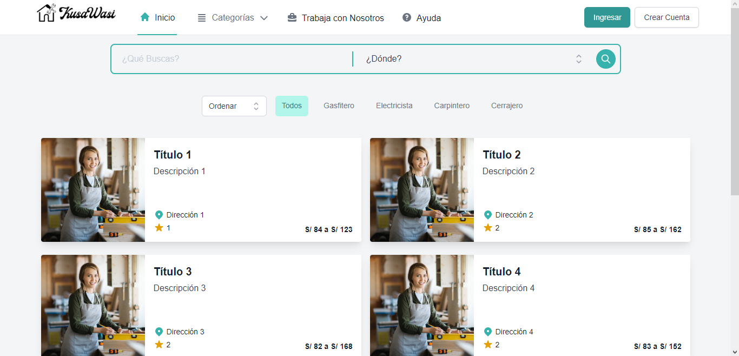Select the Todos filter chip
The image size is (739, 356).
click(292, 106)
